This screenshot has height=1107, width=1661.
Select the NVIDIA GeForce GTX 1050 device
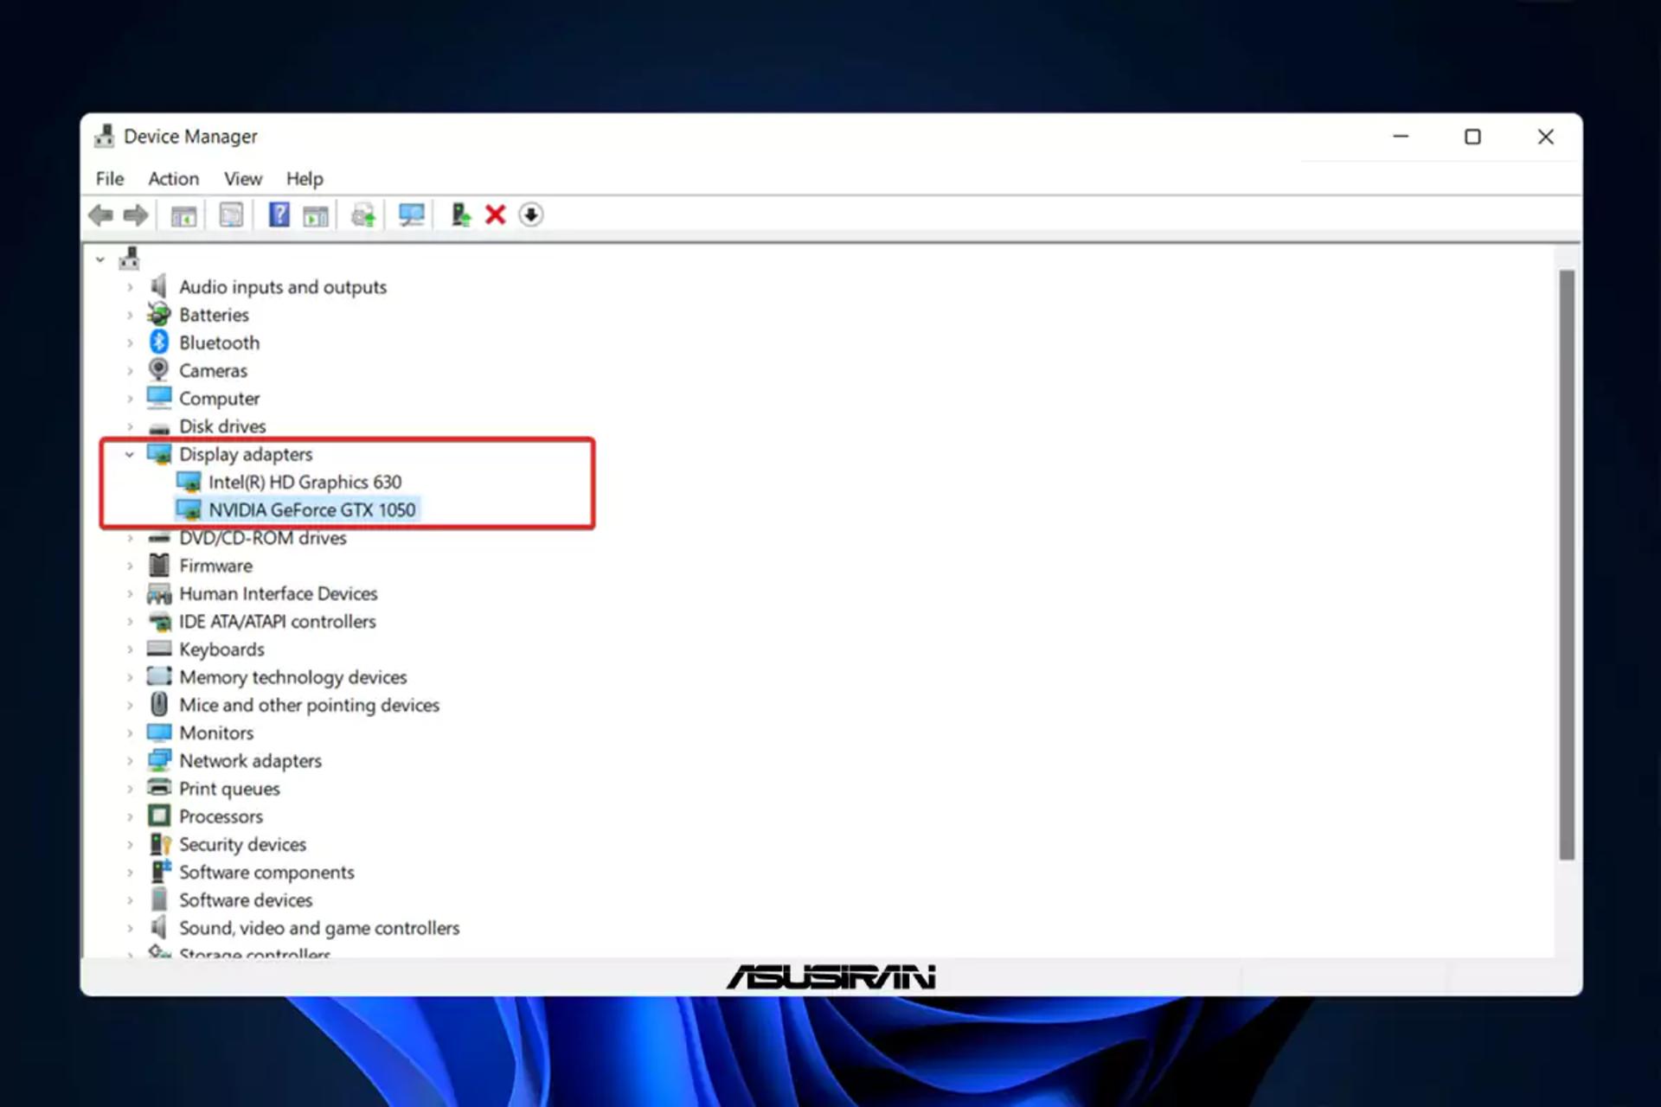(x=312, y=510)
